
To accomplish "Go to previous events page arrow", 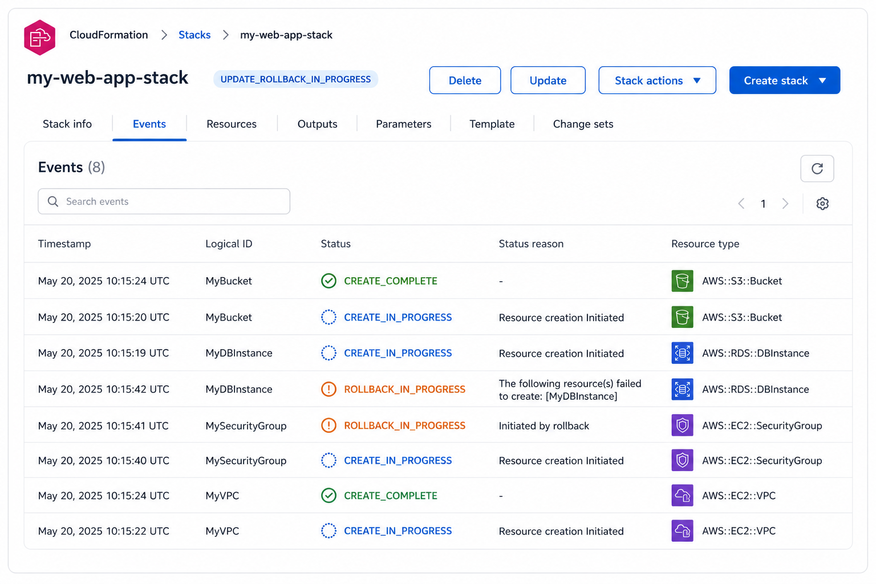I will 741,204.
